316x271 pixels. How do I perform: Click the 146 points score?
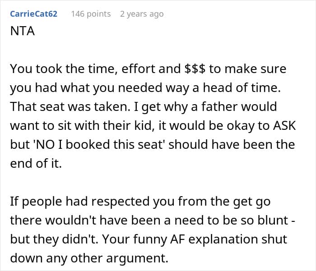pyautogui.click(x=91, y=14)
